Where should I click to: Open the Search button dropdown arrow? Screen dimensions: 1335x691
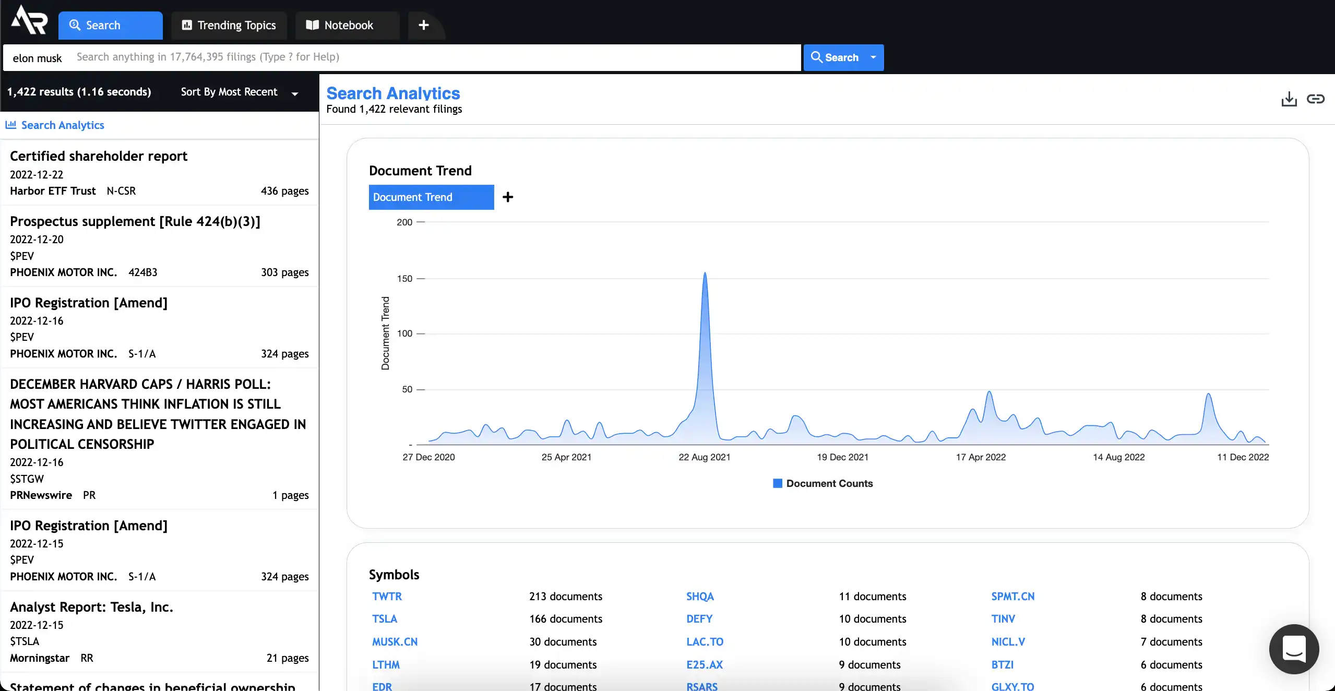(x=873, y=57)
